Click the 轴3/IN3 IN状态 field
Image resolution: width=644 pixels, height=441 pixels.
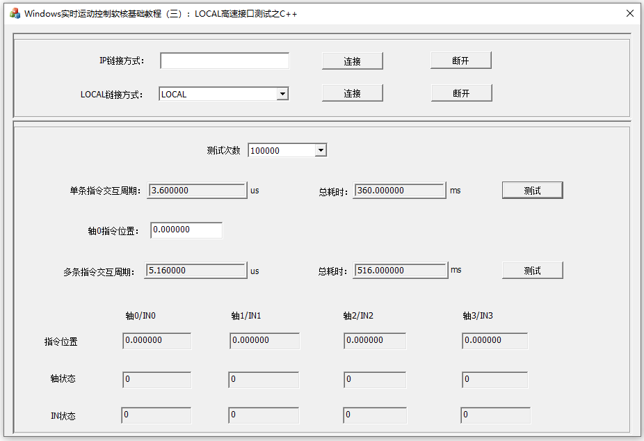(x=494, y=415)
